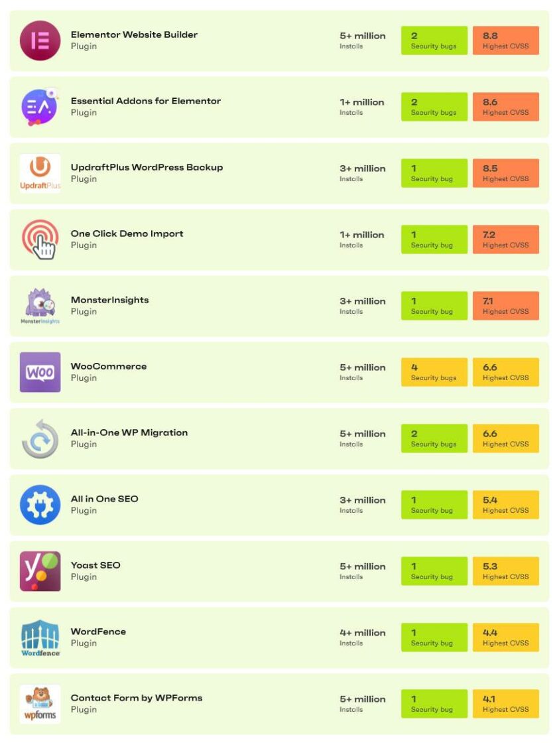Open the WooCommerce plugin title
Viewport: 557px width, 743px height.
(109, 366)
